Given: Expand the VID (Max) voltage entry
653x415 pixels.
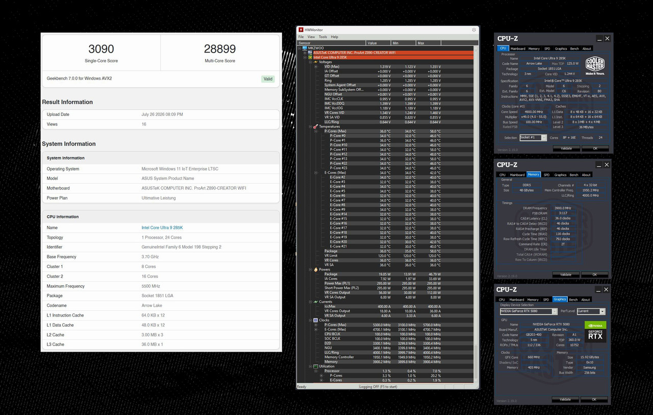Looking at the screenshot, I should pyautogui.click(x=316, y=66).
